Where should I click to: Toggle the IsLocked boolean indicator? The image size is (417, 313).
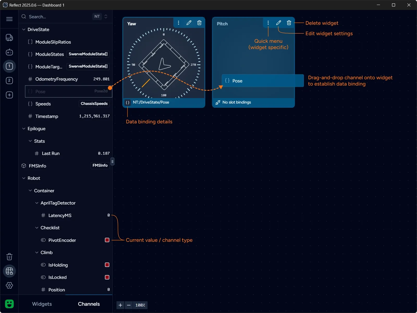click(x=107, y=277)
